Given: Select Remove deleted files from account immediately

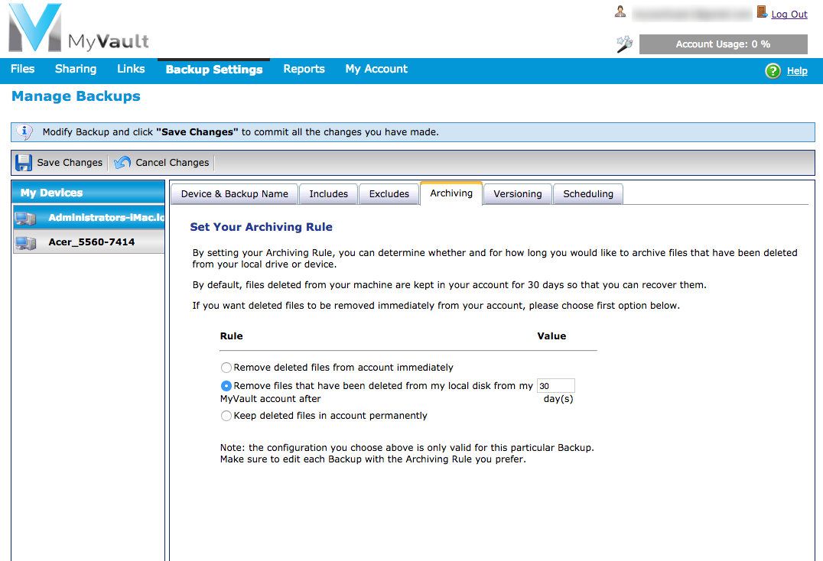Looking at the screenshot, I should (226, 368).
